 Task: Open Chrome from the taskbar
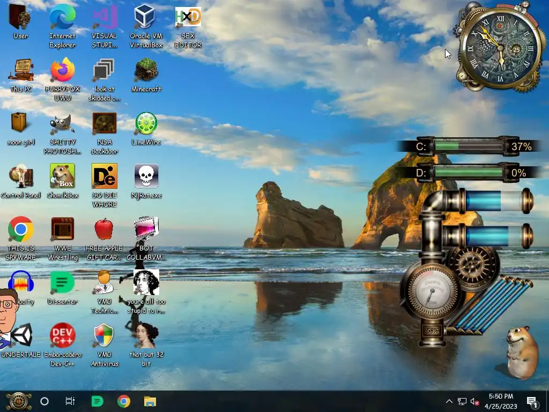tap(124, 401)
